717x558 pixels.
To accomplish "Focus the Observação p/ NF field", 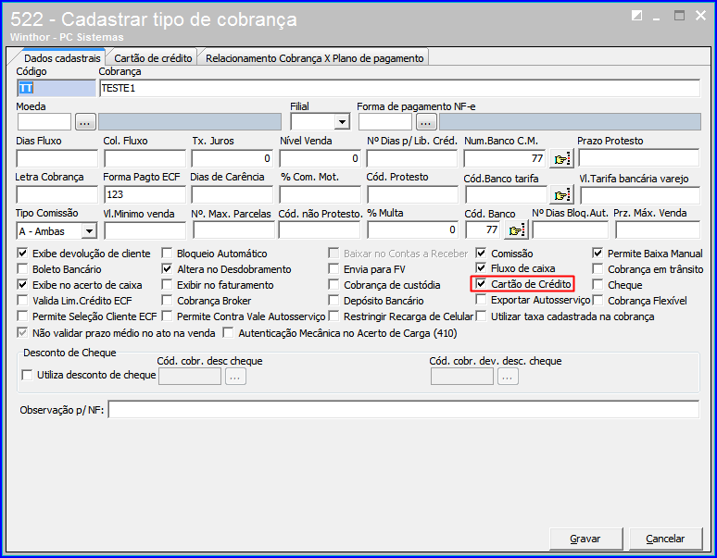I will [404, 409].
